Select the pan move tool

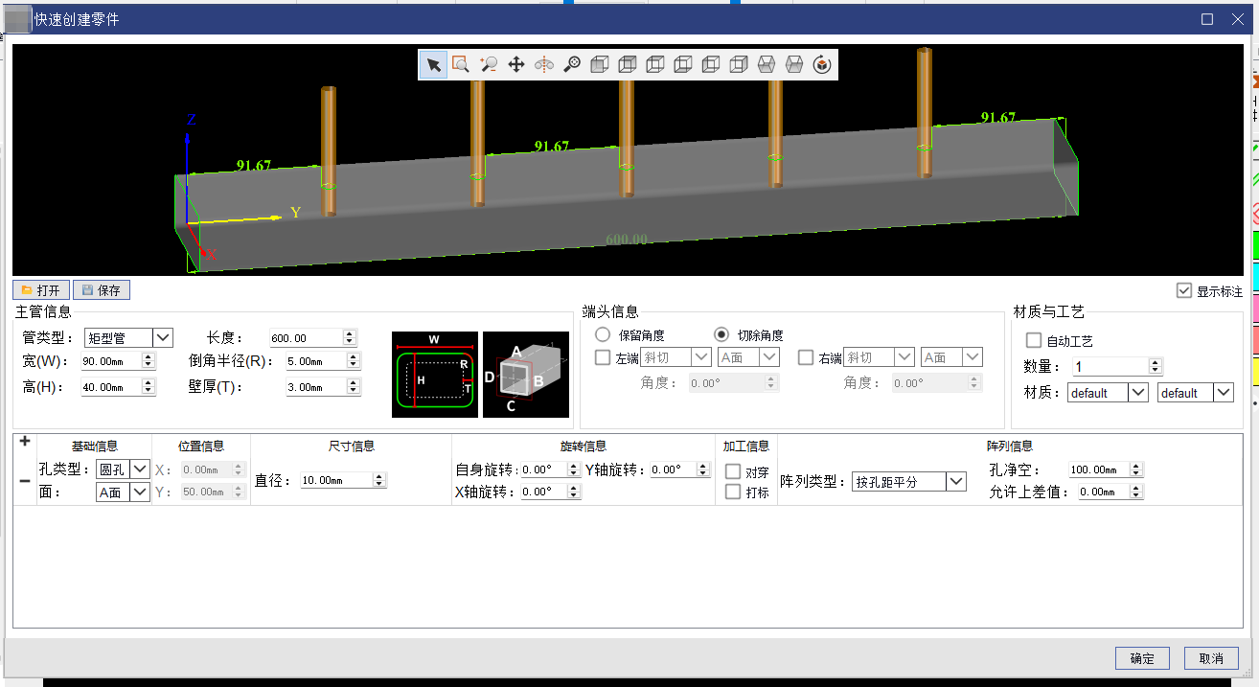click(x=516, y=64)
